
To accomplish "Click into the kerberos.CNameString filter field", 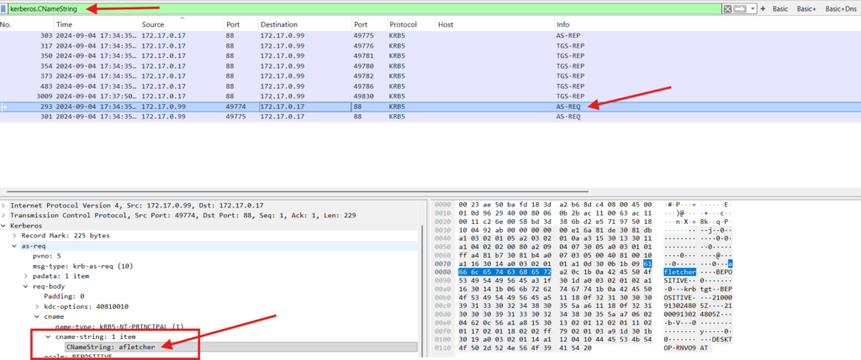I will click(336, 8).
